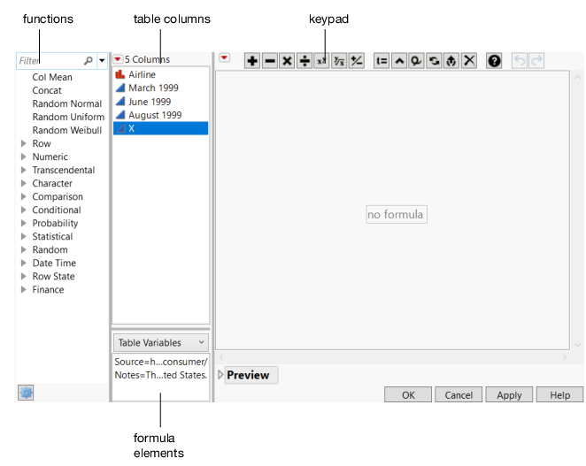
Task: Click the Power (x to the y) keypad button
Action: (x=321, y=60)
